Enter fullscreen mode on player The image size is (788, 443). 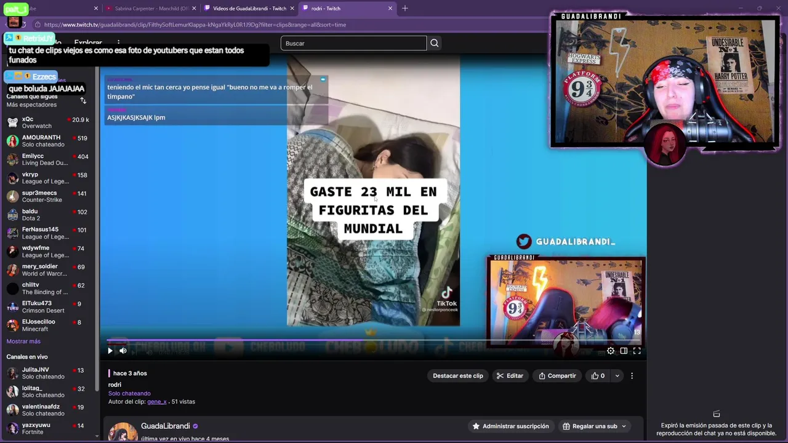[x=637, y=351]
